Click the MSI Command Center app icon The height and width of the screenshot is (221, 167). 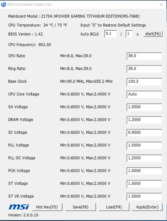coord(4,5)
